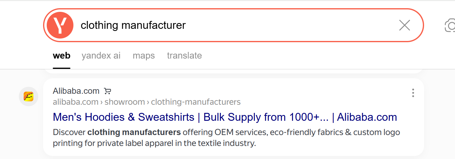Image resolution: width=455 pixels, height=159 pixels.
Task: Open the Men's Hoodies & Sweatshirts result title
Action: (x=225, y=117)
